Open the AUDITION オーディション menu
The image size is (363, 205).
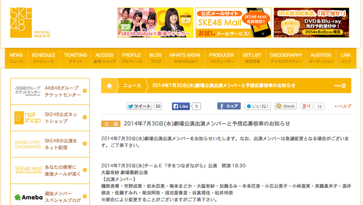321,58
